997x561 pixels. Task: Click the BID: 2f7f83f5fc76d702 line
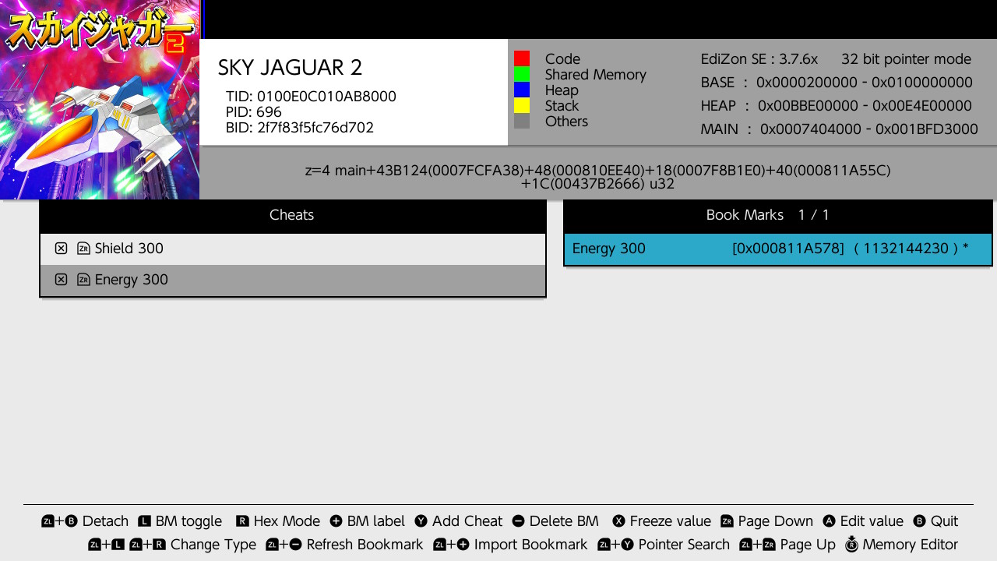click(x=300, y=128)
